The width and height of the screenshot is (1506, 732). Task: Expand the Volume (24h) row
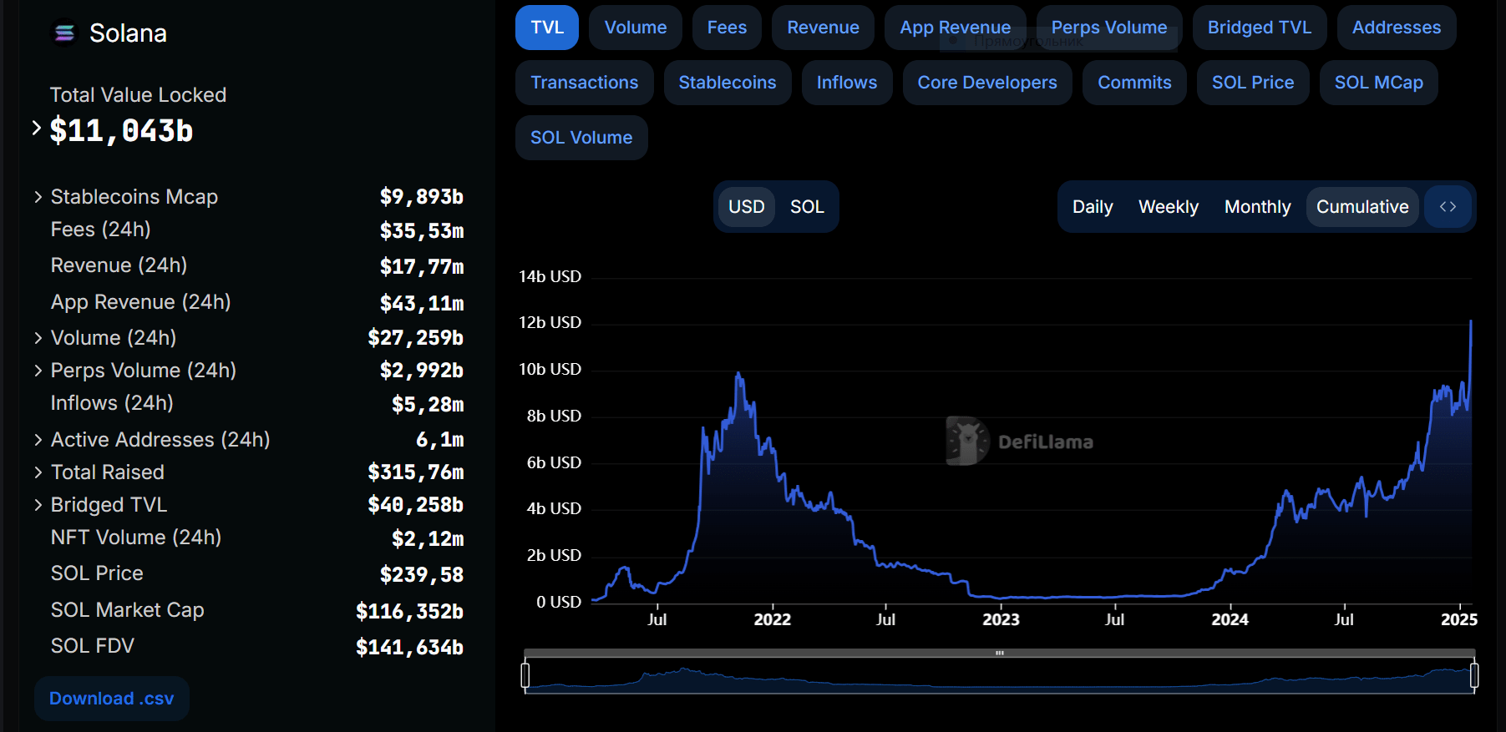point(38,338)
